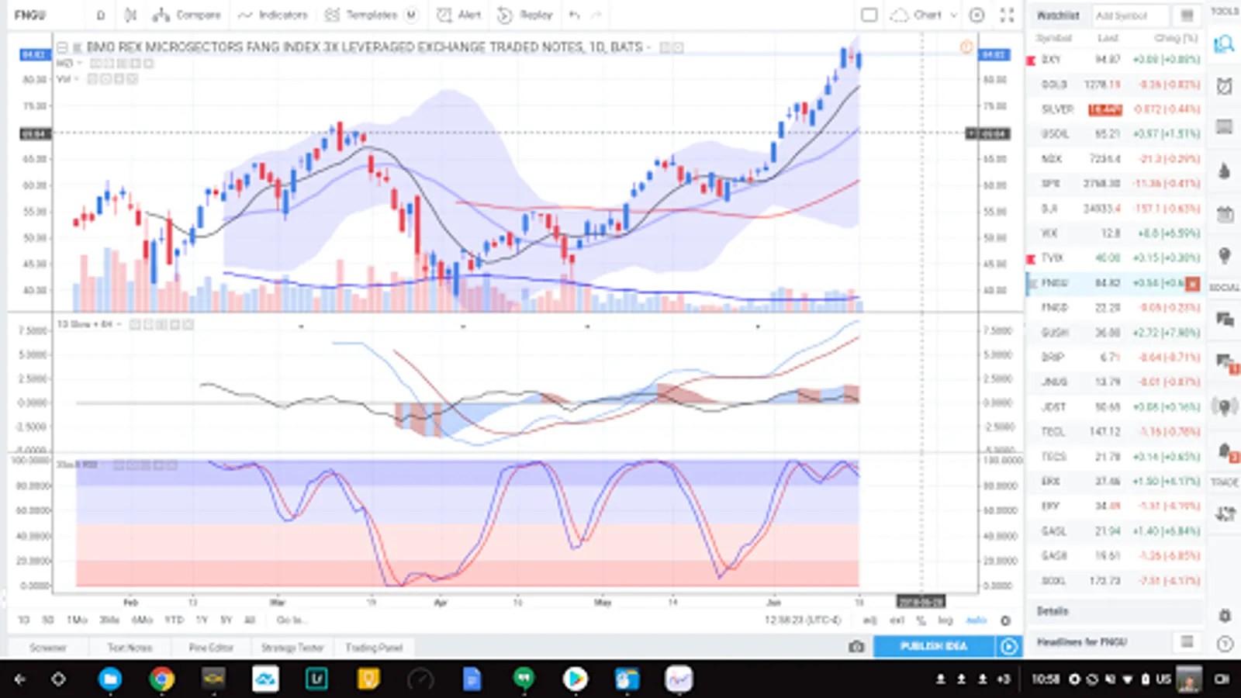Screen dimensions: 1241x698
Task: Select TECL row in watchlist
Action: [1115, 432]
